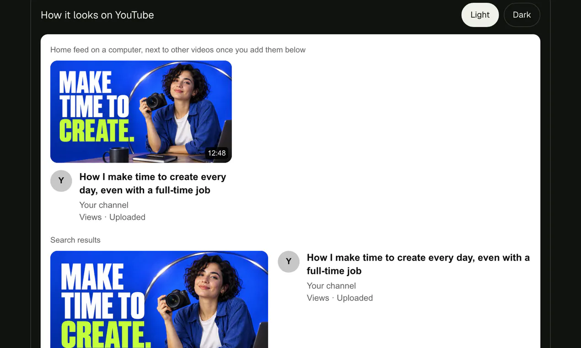Click the 'How it looks on YouTube' heading
The height and width of the screenshot is (348, 581).
[x=97, y=15]
